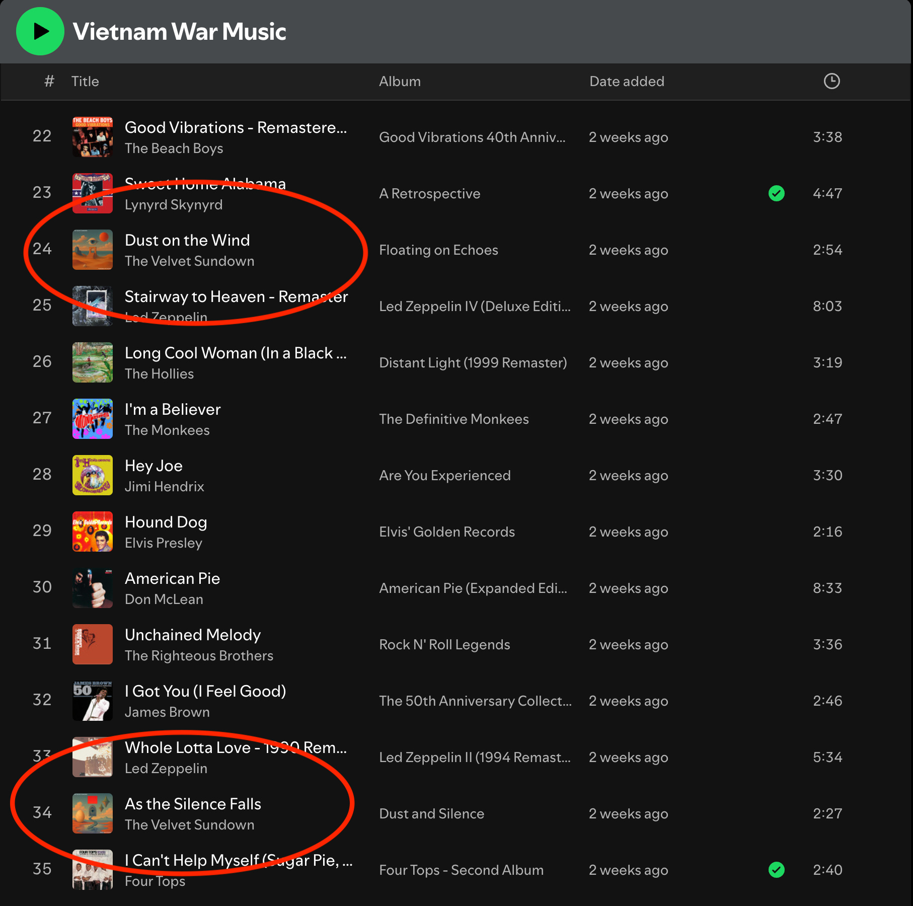913x906 pixels.
Task: Open album American Pie (Expanded Edition)
Action: coord(473,588)
